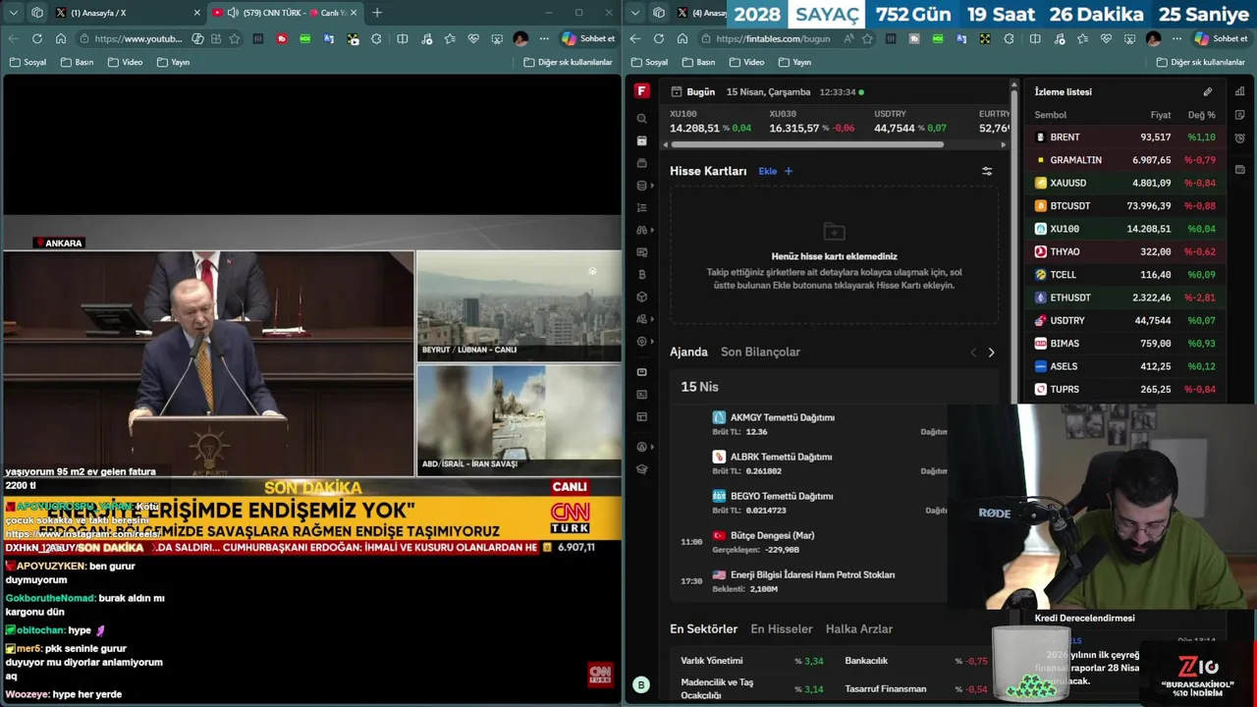
Task: Reload the fintables.com page
Action: point(658,39)
